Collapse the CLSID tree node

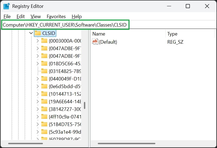31,33
